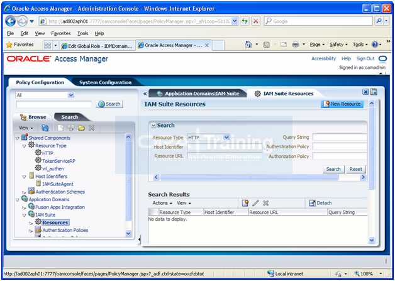
Task: Click the Read Mail icon
Action: [x=284, y=45]
